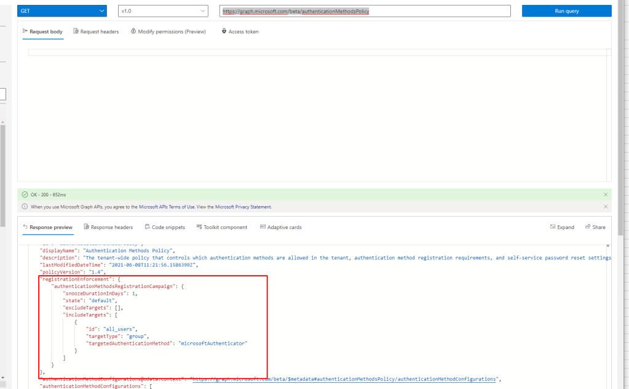Open the GET HTTP method dropdown

coord(62,11)
